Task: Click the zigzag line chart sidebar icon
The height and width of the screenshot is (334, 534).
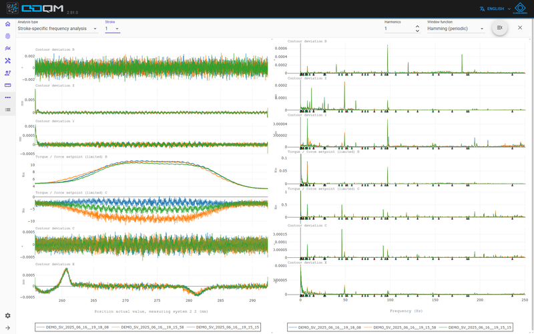Action: pos(7,48)
